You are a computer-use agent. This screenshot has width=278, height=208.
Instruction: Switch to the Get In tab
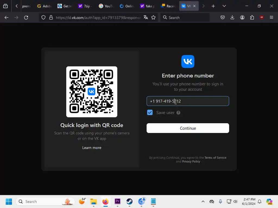coord(65,6)
